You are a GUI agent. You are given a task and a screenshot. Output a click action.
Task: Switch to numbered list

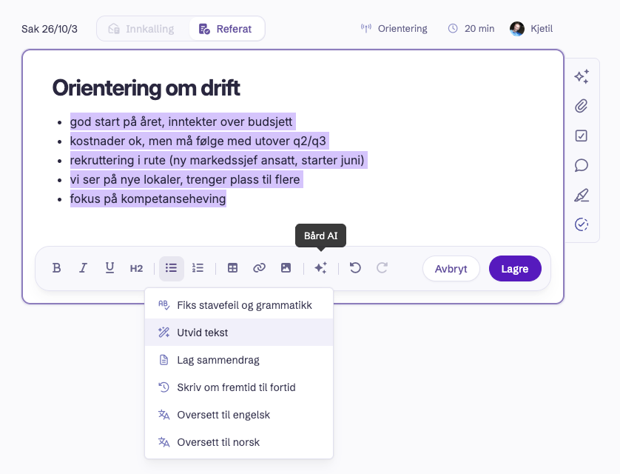point(198,268)
